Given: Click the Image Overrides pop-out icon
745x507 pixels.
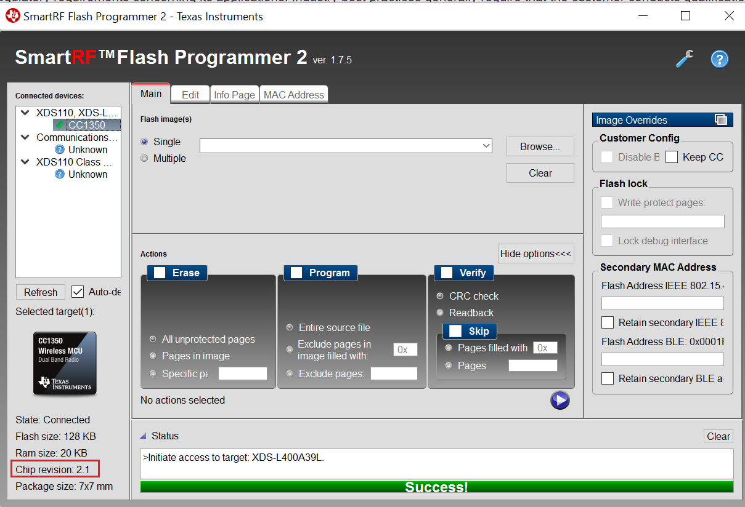Looking at the screenshot, I should 720,120.
